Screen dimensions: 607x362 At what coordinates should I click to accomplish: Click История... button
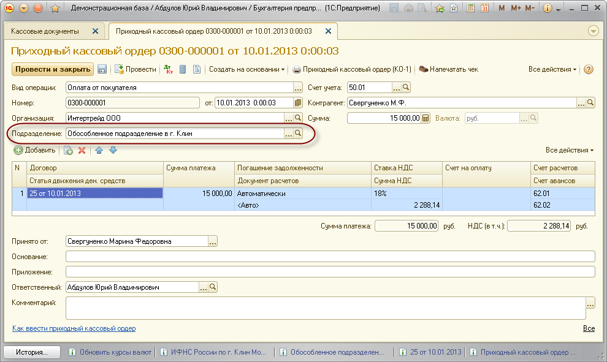32,352
